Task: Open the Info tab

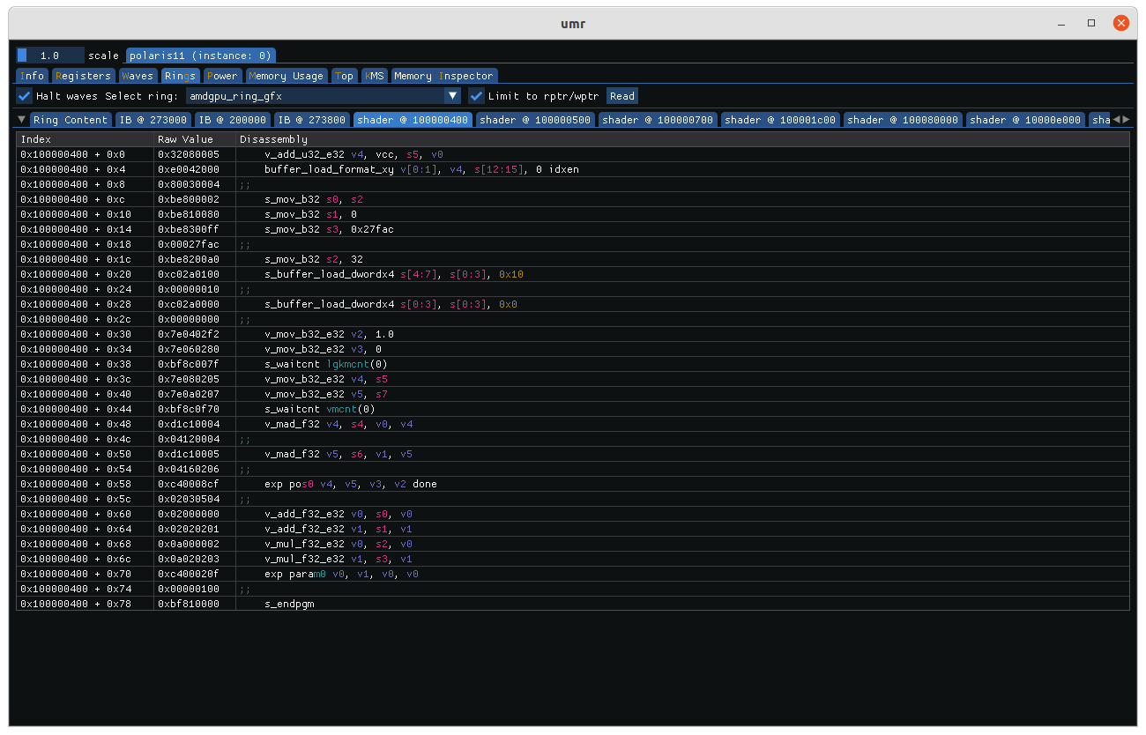Action: pos(33,76)
